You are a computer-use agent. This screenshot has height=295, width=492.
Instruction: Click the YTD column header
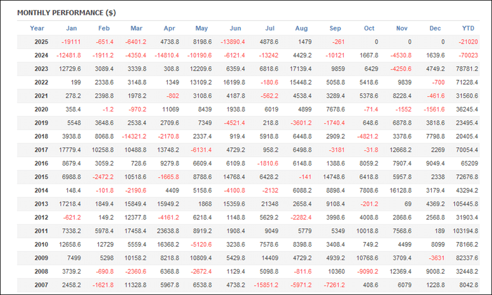pos(468,28)
